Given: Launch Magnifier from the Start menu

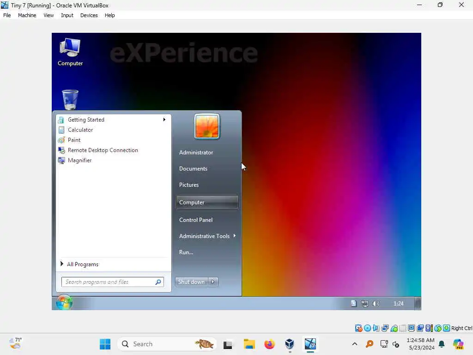Looking at the screenshot, I should (79, 160).
